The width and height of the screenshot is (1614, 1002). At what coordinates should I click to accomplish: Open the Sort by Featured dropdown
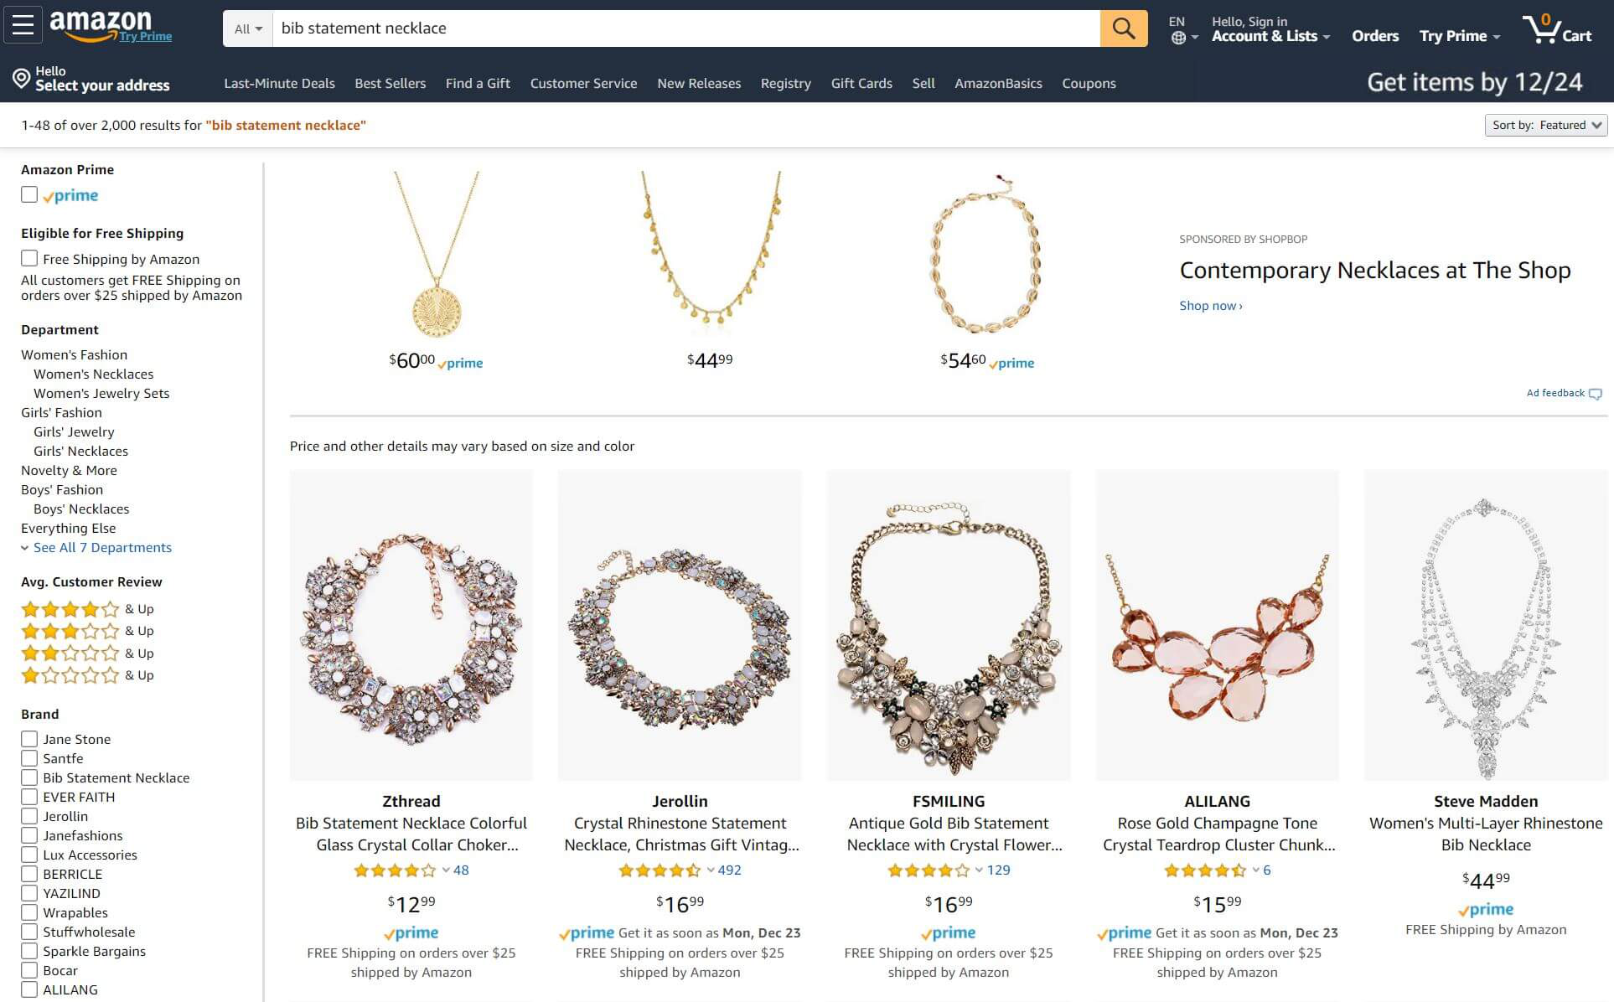[1545, 126]
